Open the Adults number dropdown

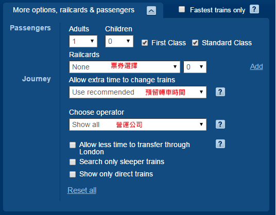[83, 41]
